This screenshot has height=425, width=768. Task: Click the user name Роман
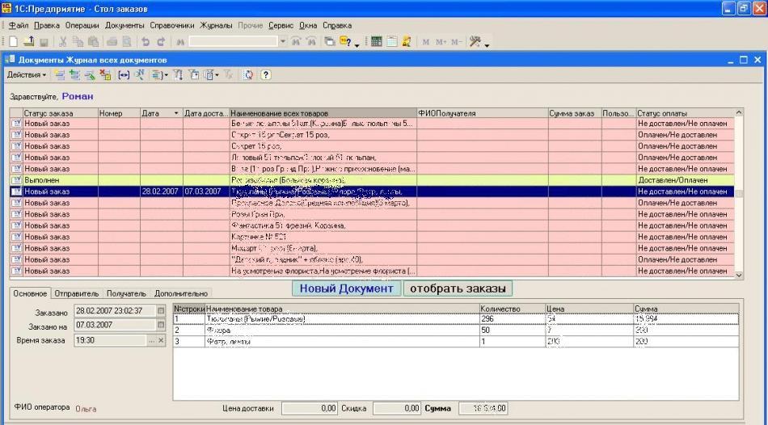78,96
